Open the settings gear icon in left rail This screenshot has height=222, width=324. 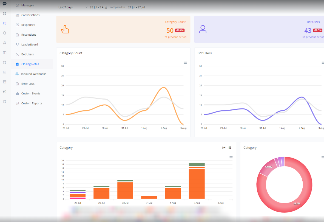(5, 102)
